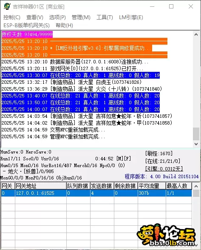
Task: Click the 发送数据 column header
Action: [x=102, y=186]
